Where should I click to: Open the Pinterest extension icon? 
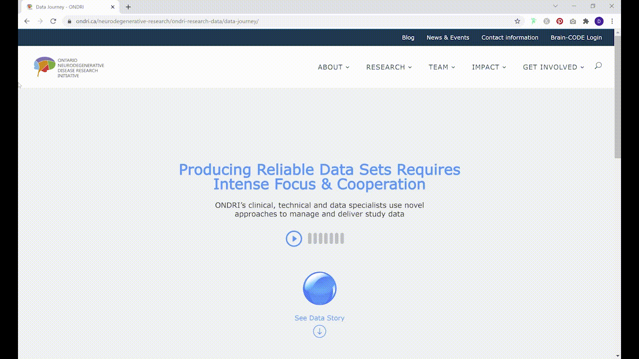point(560,21)
